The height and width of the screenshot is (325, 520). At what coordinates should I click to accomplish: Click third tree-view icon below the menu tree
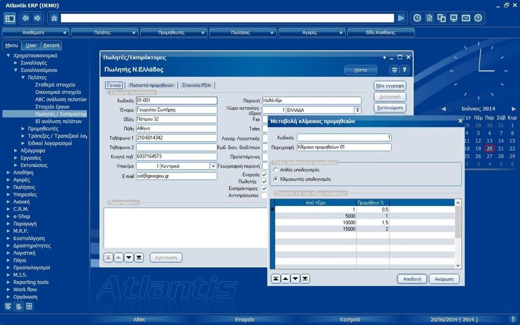29,306
